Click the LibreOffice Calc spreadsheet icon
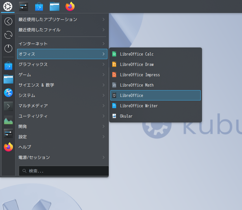 click(114, 54)
